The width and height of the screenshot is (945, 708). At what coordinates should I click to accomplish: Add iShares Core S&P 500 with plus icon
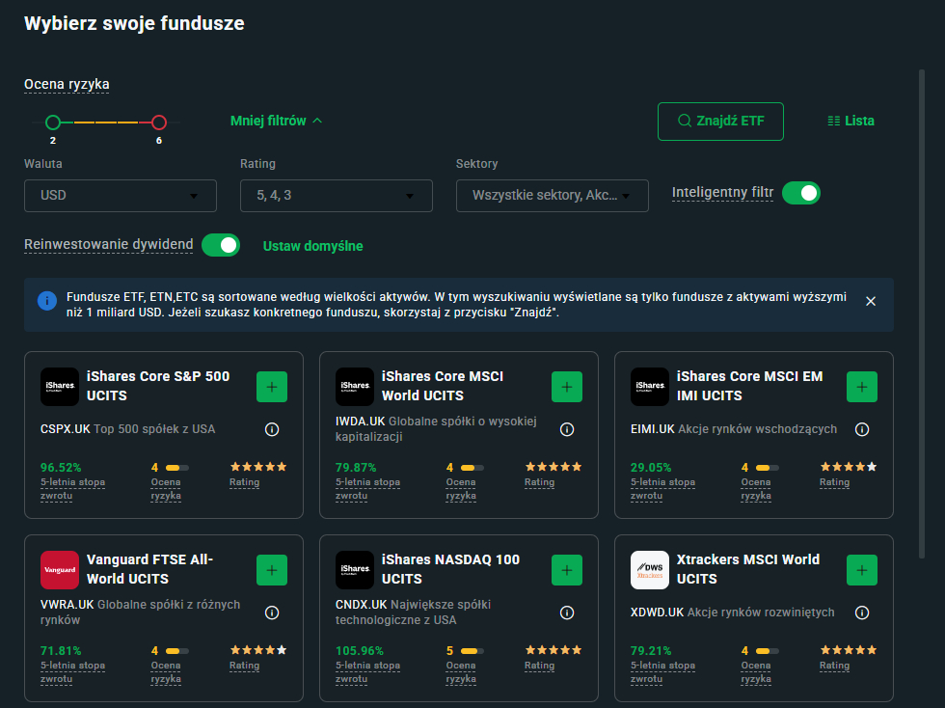click(x=271, y=387)
